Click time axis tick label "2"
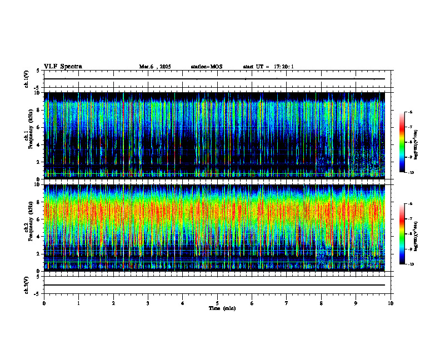This screenshot has height=340, width=440. (113, 303)
